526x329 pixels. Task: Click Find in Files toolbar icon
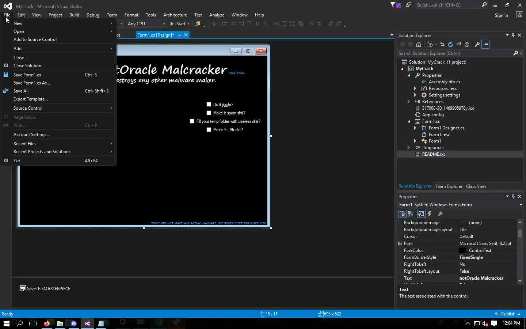tap(198, 24)
